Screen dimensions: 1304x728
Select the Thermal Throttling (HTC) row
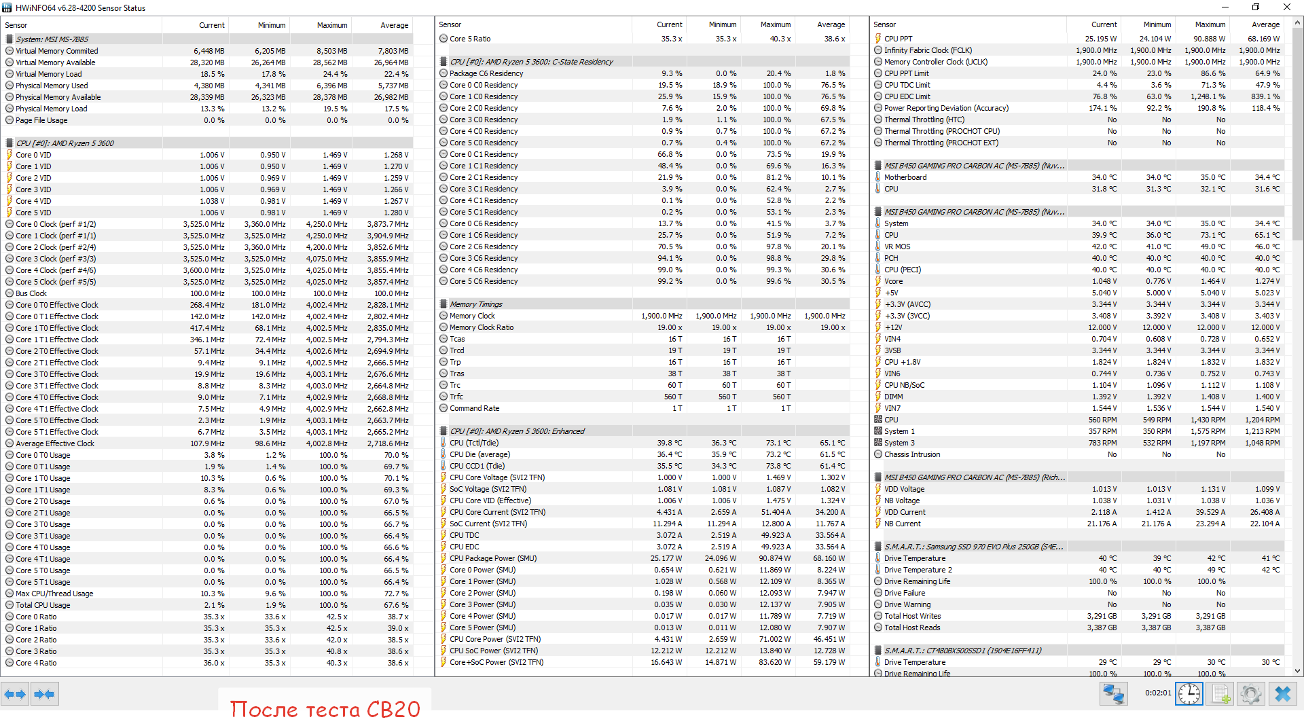coord(1078,120)
